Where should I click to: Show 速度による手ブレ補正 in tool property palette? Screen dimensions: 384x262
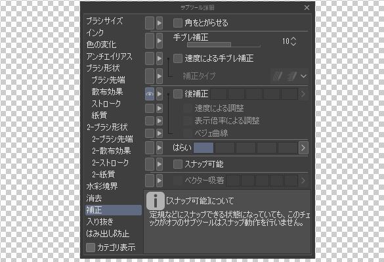click(x=150, y=58)
